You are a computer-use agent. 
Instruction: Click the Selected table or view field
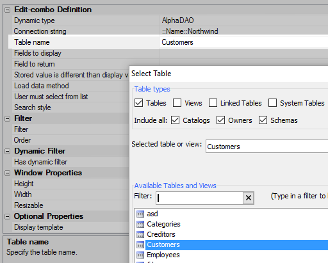click(x=267, y=147)
